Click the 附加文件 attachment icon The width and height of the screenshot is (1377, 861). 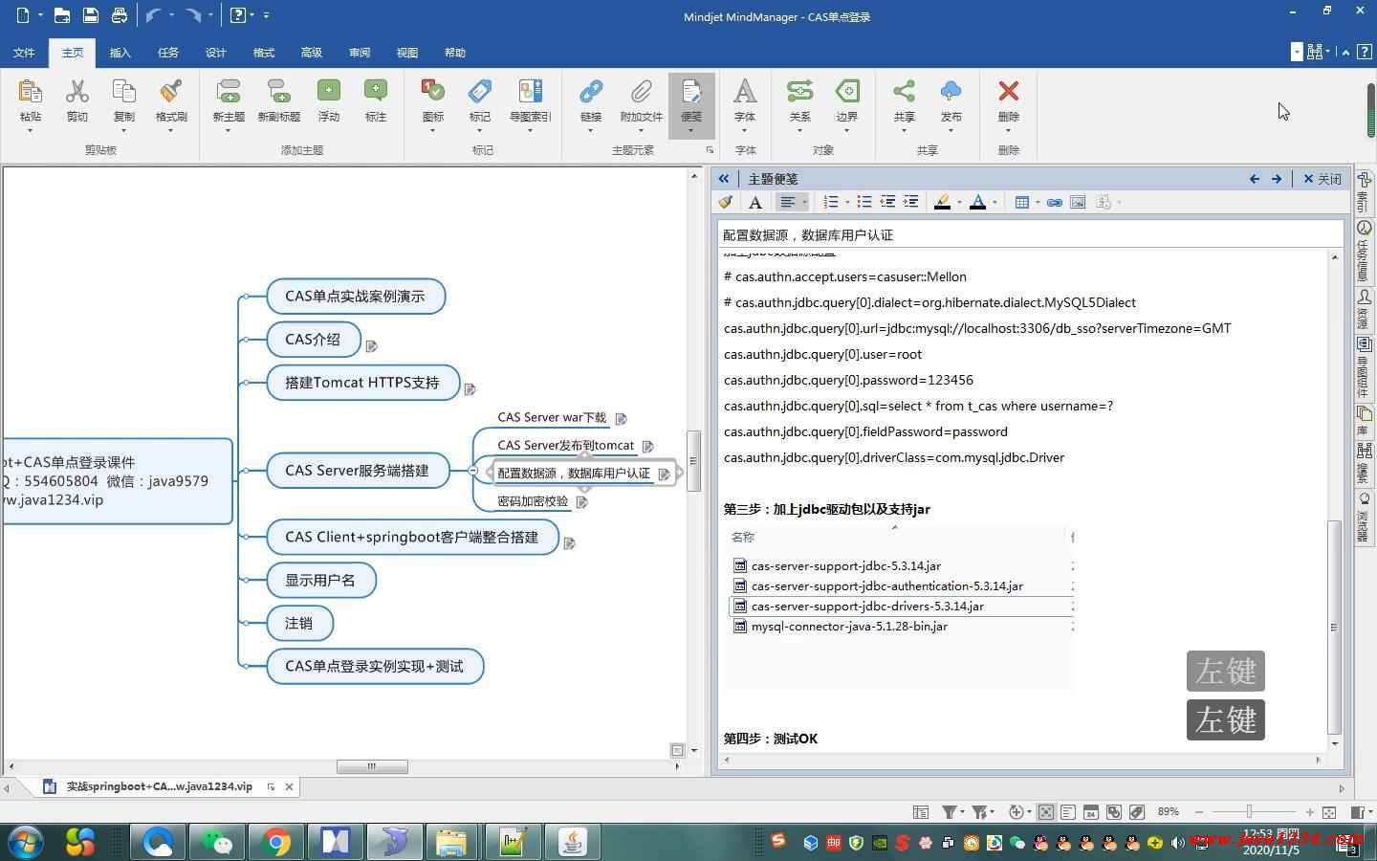(641, 92)
